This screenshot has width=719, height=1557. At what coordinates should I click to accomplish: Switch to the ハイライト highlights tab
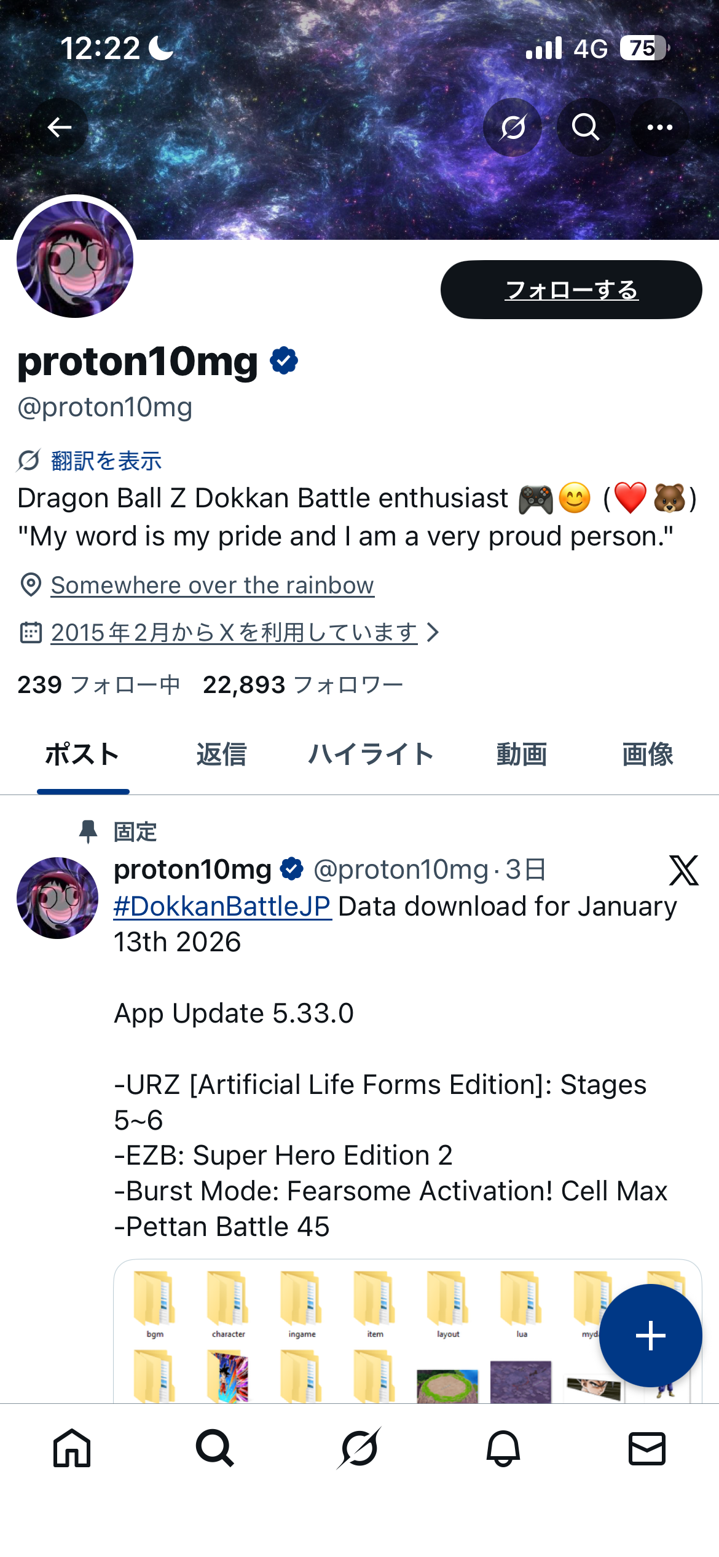[371, 755]
